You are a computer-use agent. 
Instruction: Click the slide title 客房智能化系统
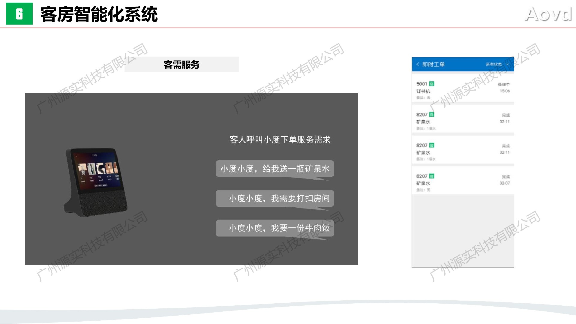pyautogui.click(x=99, y=14)
